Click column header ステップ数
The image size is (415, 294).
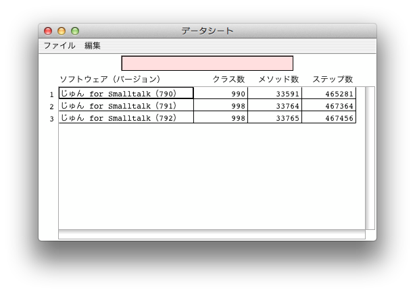[333, 79]
